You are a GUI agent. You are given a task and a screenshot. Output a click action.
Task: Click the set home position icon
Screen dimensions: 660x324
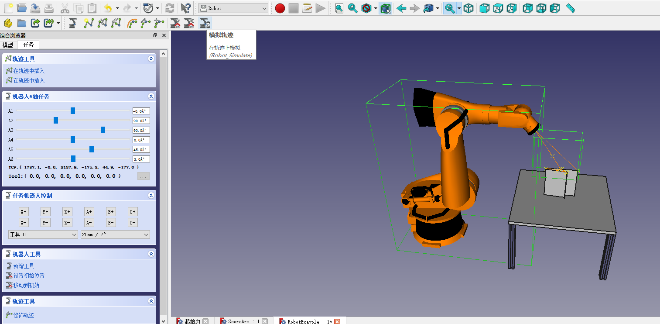pos(175,23)
